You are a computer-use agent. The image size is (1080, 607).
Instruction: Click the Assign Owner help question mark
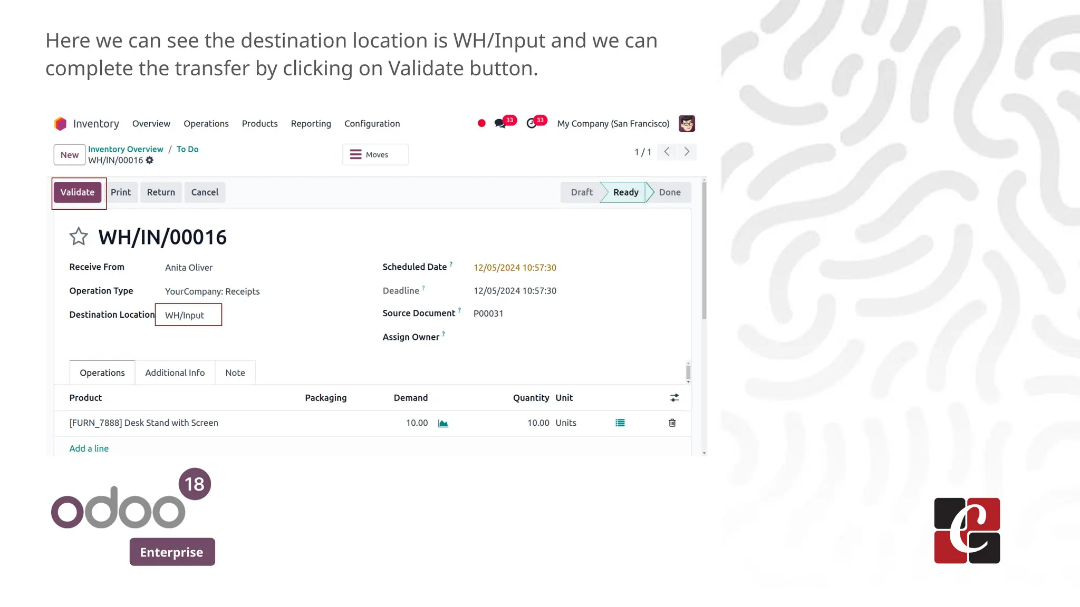pos(443,334)
